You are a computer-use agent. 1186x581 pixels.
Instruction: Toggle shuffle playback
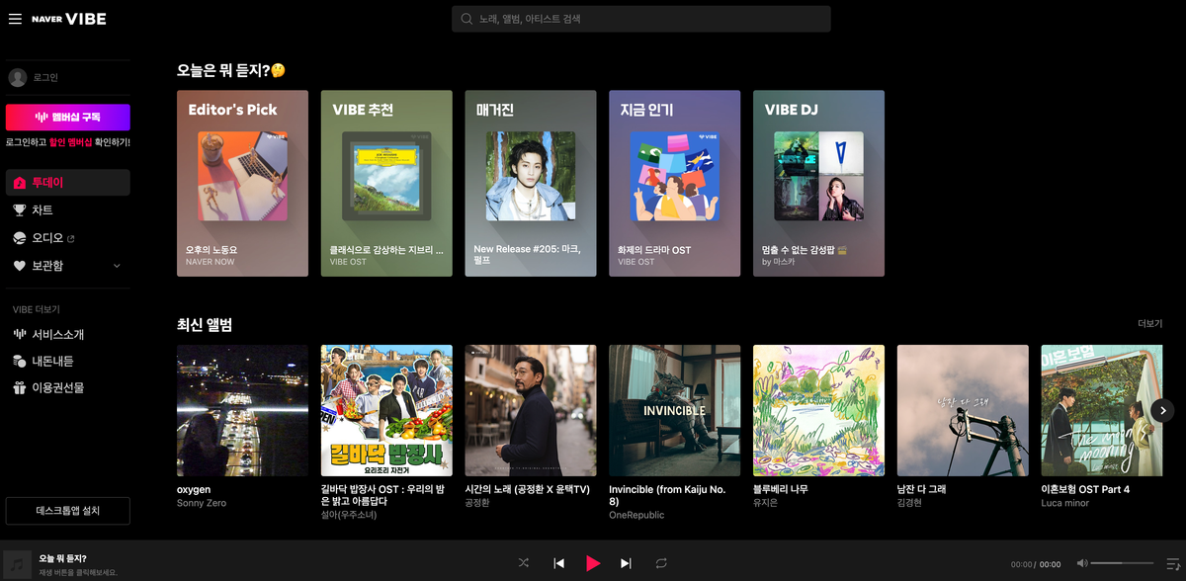(524, 563)
